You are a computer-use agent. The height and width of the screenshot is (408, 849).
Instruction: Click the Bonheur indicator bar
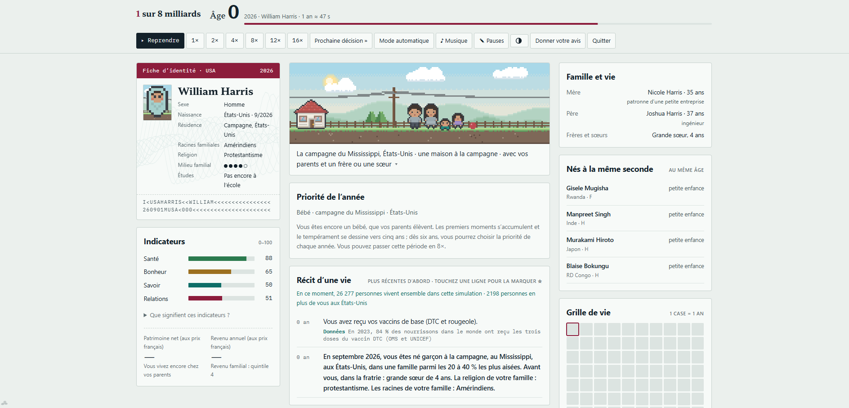coord(221,272)
